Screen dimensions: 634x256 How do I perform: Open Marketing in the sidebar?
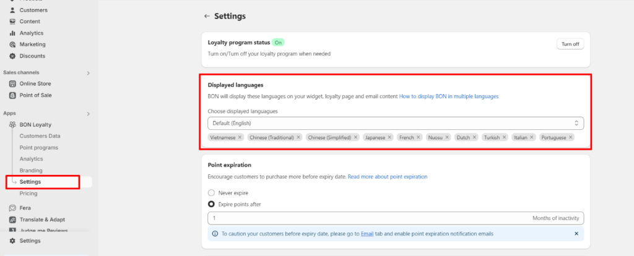tap(33, 45)
